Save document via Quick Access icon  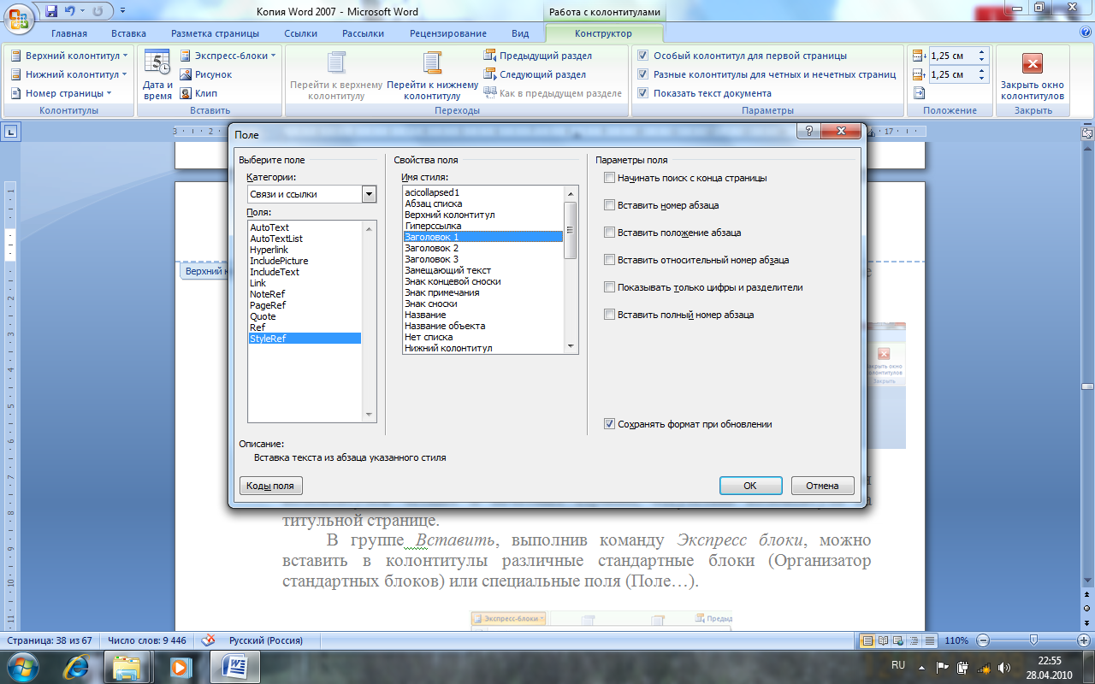(x=51, y=12)
